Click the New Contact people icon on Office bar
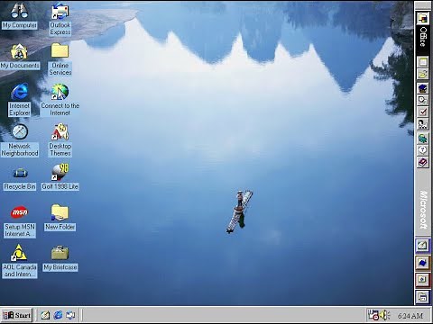 coord(423,124)
